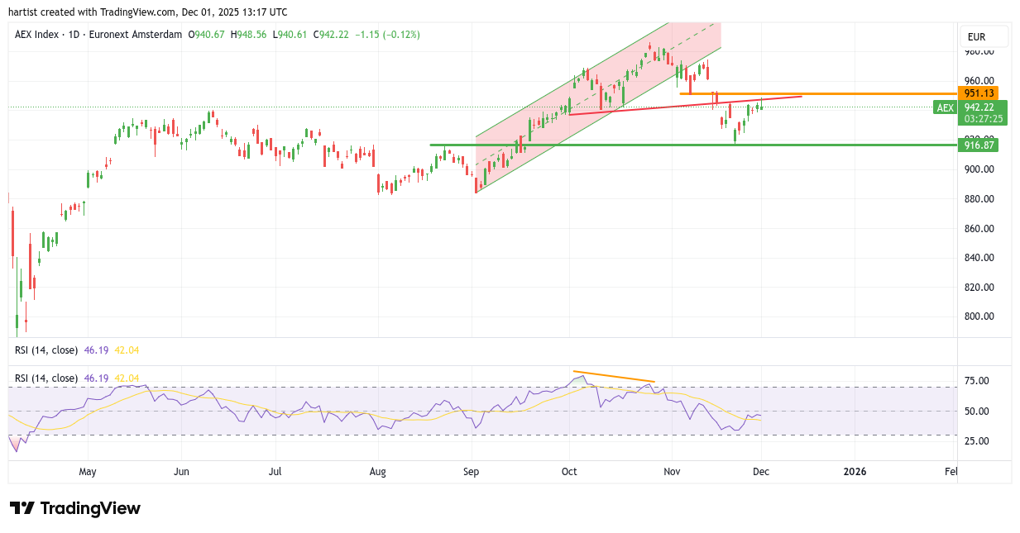Image resolution: width=1020 pixels, height=533 pixels.
Task: Click the TradingView logo icon
Action: (x=22, y=508)
